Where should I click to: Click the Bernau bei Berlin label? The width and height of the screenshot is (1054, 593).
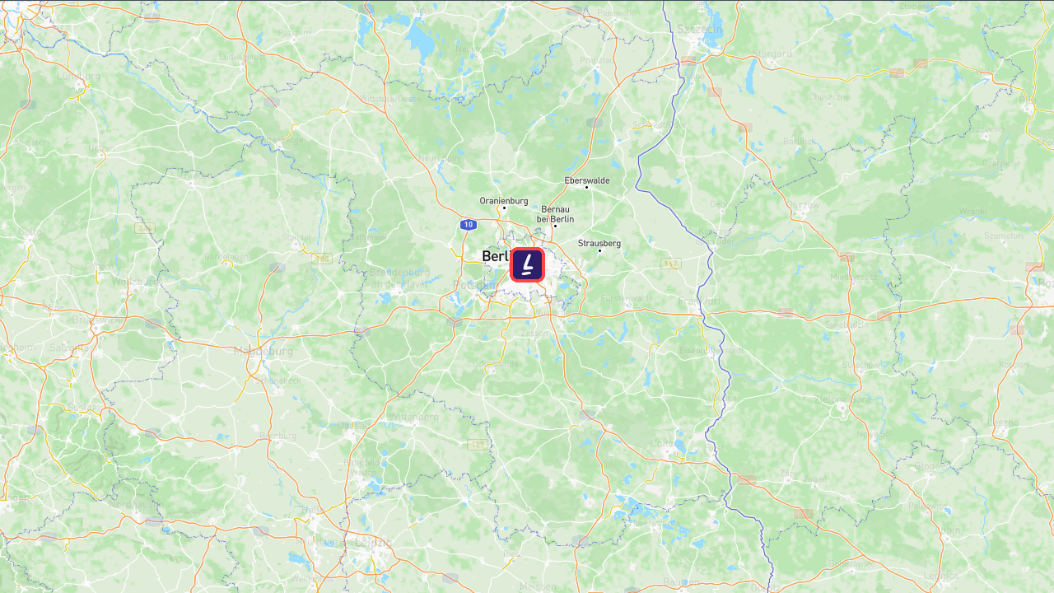(556, 214)
